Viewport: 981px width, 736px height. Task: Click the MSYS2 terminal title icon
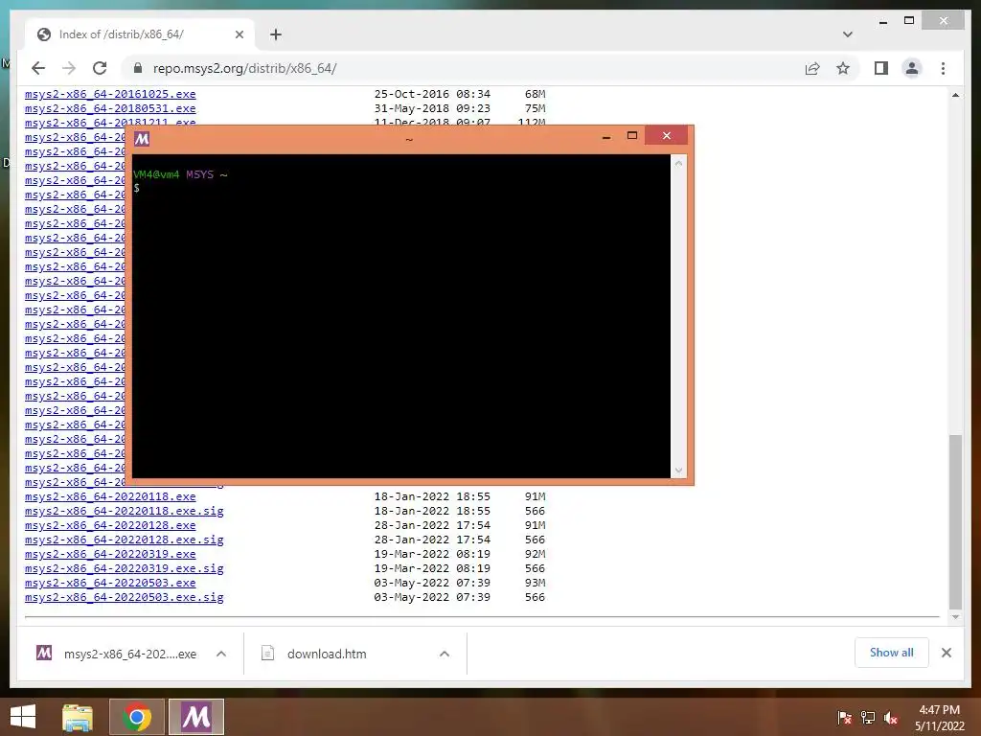142,139
